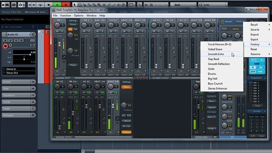Open the Options menu in TotalMix FX
272x153 pixels.
tap(79, 15)
